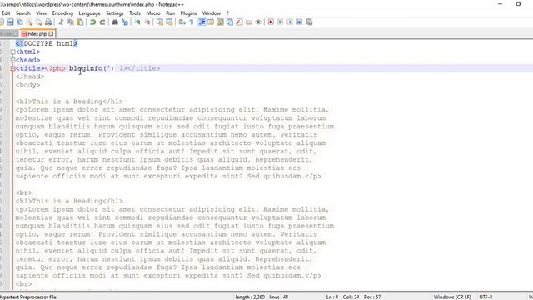Open the Settings menu
The height and width of the screenshot is (300, 533).
point(115,13)
